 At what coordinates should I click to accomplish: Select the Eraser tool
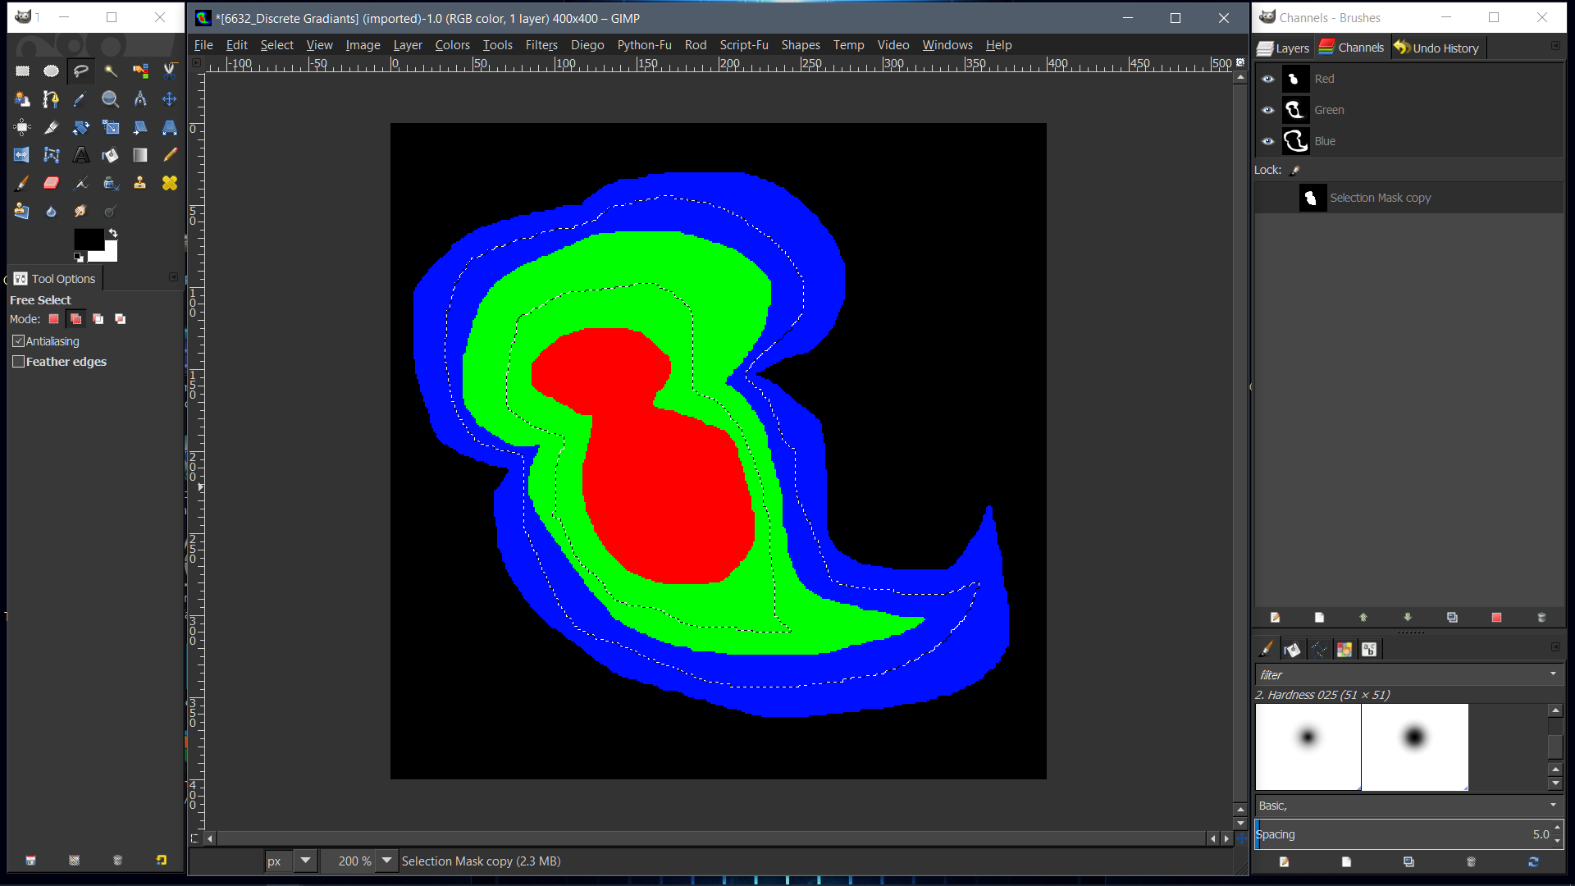click(x=51, y=183)
